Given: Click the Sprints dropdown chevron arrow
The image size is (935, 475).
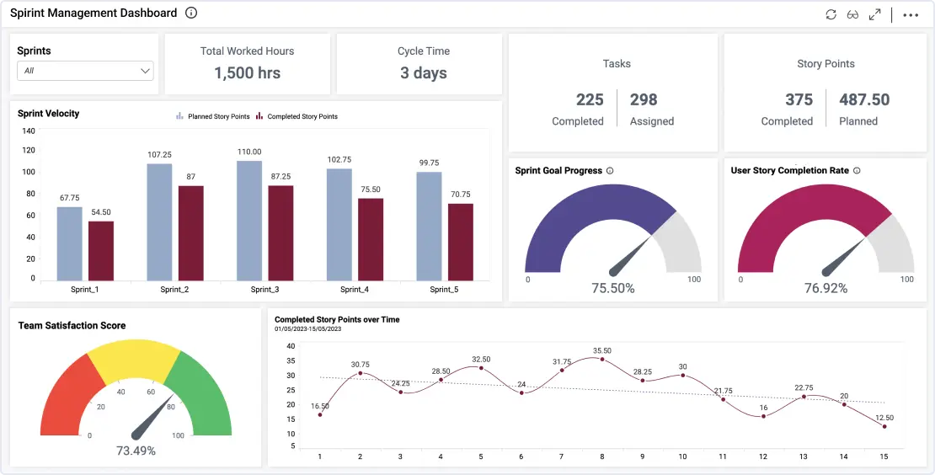Looking at the screenshot, I should pos(145,71).
